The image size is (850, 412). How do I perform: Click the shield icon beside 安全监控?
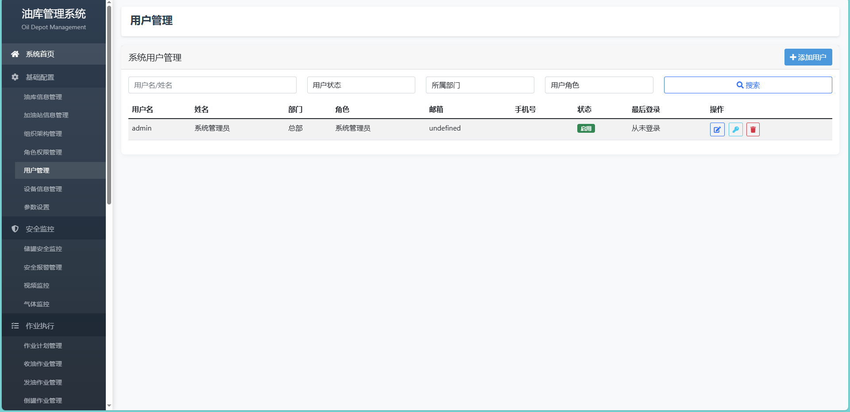point(15,229)
